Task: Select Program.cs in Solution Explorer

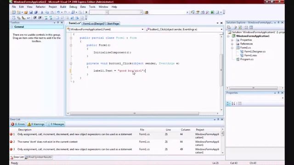Action: [247, 59]
